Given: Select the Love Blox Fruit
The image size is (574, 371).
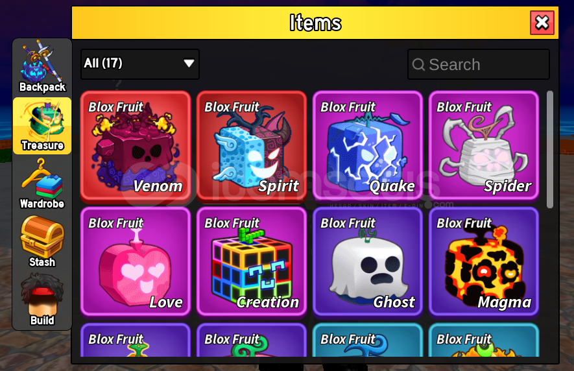Looking at the screenshot, I should pyautogui.click(x=136, y=261).
